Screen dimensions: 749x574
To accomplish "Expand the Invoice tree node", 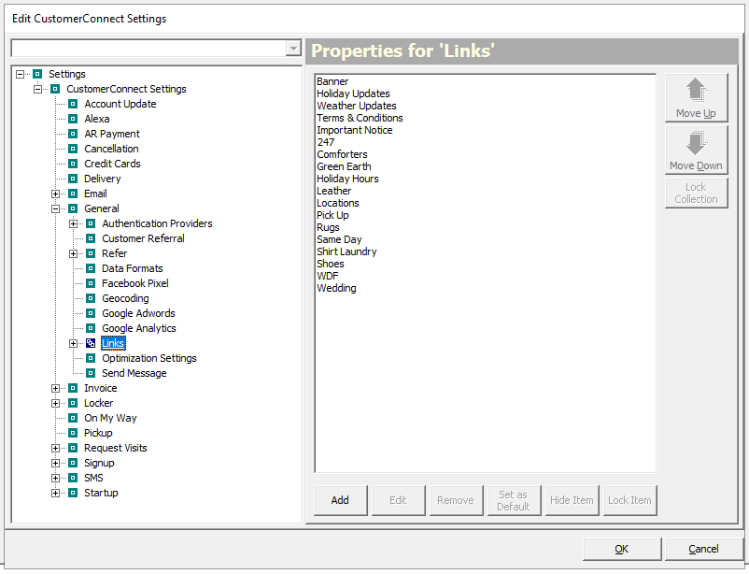I will [x=55, y=388].
